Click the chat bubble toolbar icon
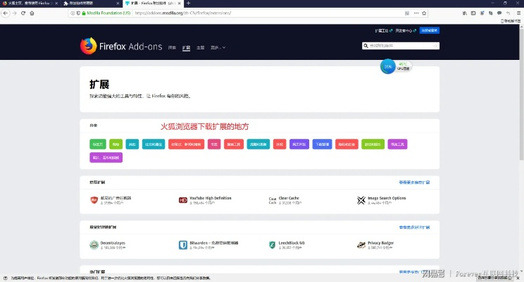This screenshot has width=524, height=282. [499, 13]
